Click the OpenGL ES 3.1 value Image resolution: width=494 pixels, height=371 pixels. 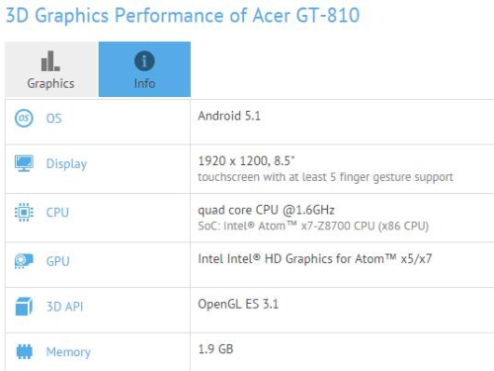[238, 304]
